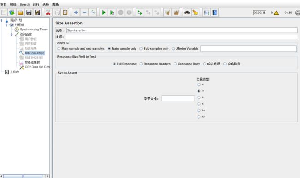
Task: Click the Remote start all icon
Action: pyautogui.click(x=140, y=12)
